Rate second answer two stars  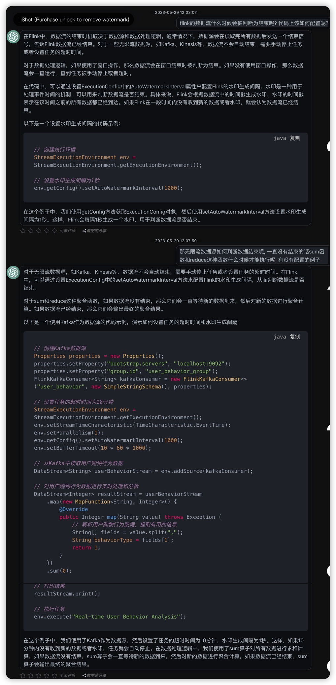(31, 675)
